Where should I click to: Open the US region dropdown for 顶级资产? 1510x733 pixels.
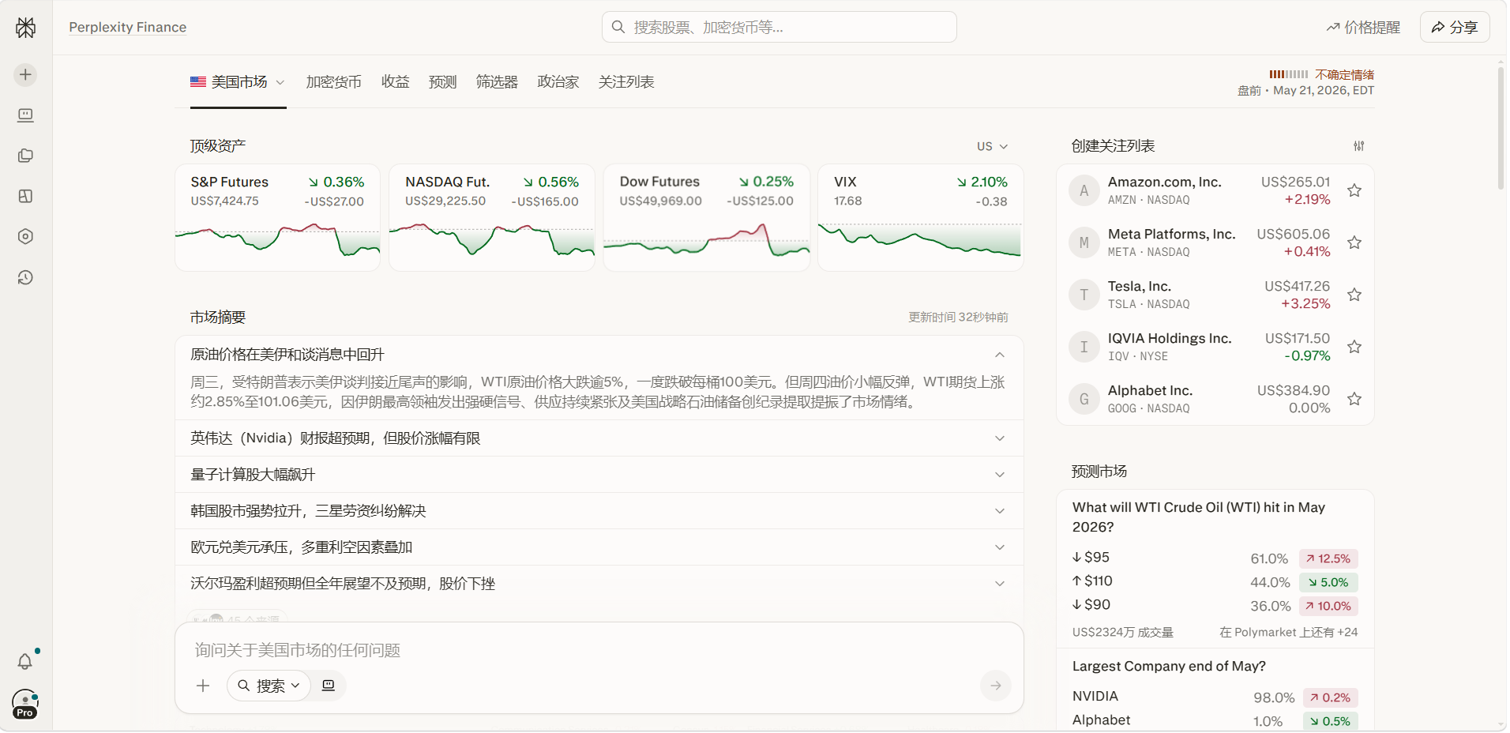[992, 146]
